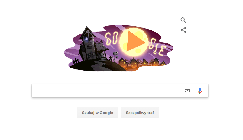Focus the Google search text box

(109, 91)
